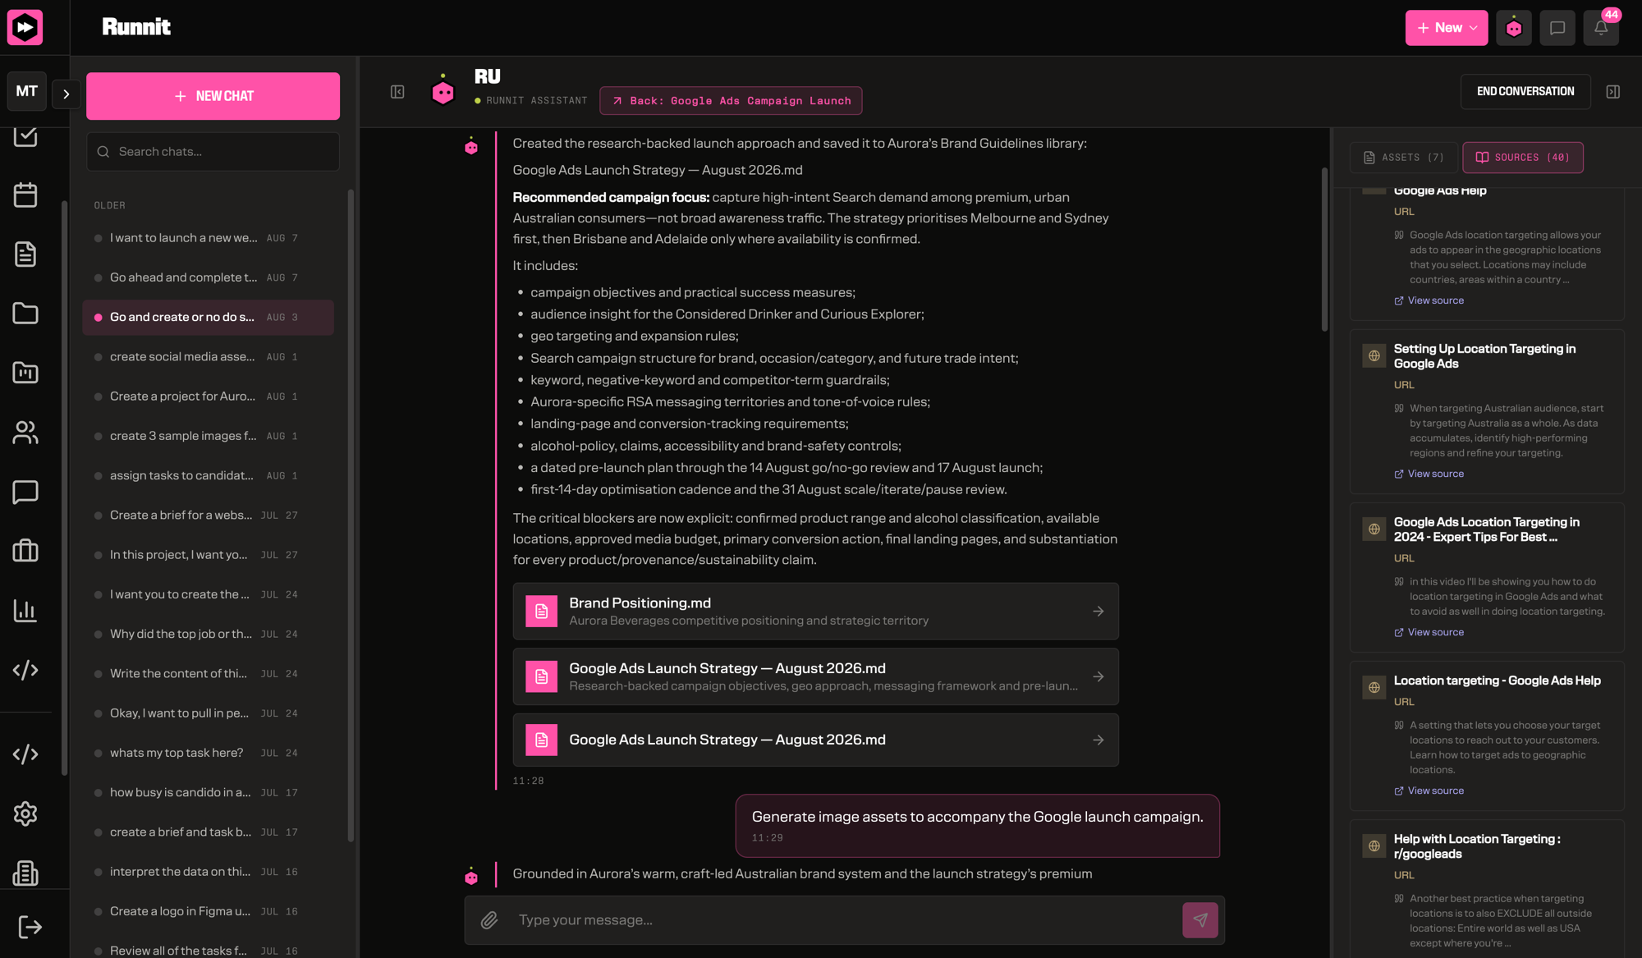Viewport: 1642px width, 958px height.
Task: Toggle the left chat list panel icon
Action: (x=397, y=92)
